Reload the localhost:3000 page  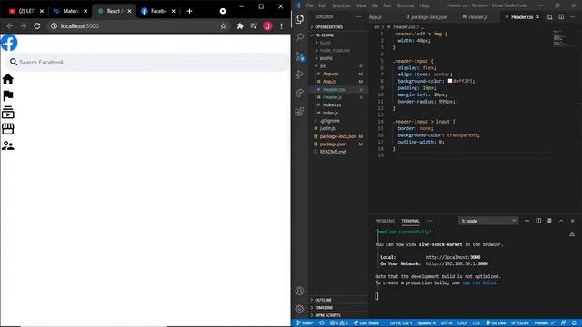coord(37,26)
